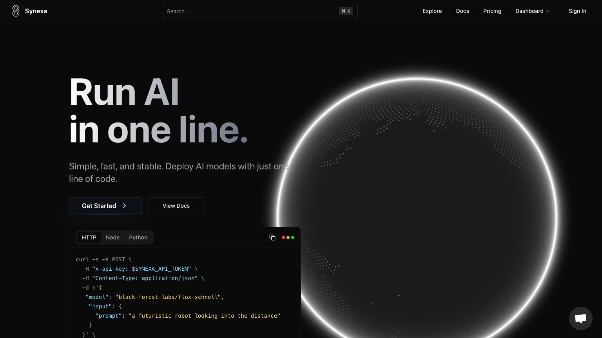Click the View Docs button
Image resolution: width=602 pixels, height=338 pixels.
tap(176, 206)
